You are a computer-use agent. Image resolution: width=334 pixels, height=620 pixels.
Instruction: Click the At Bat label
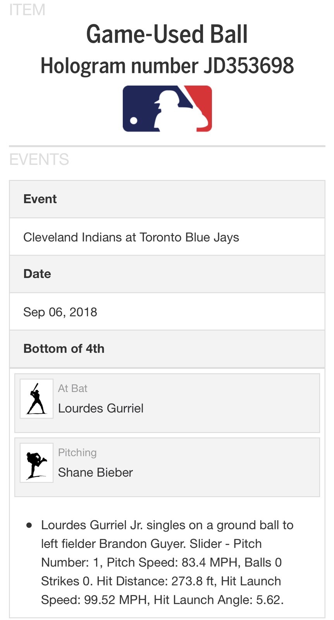pos(72,388)
